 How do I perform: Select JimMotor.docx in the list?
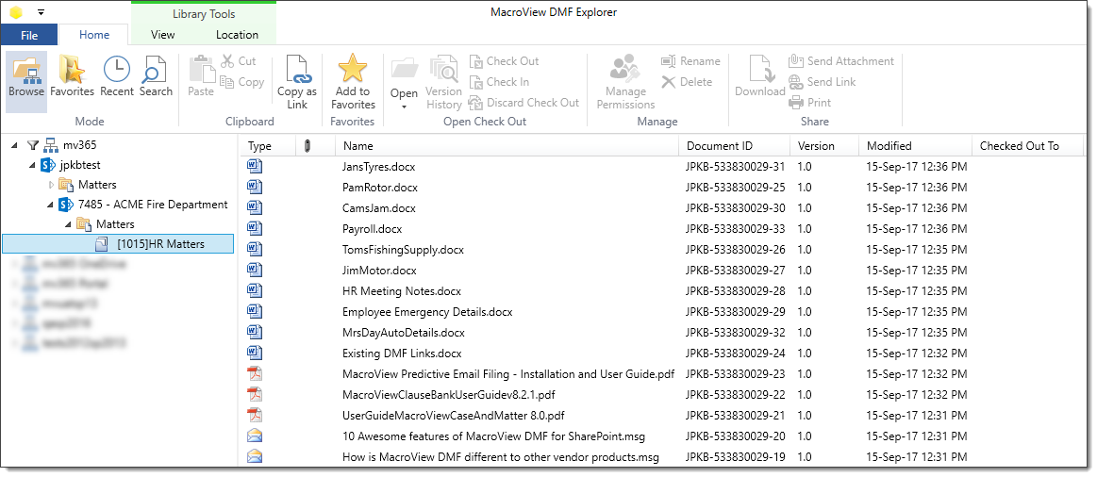379,270
